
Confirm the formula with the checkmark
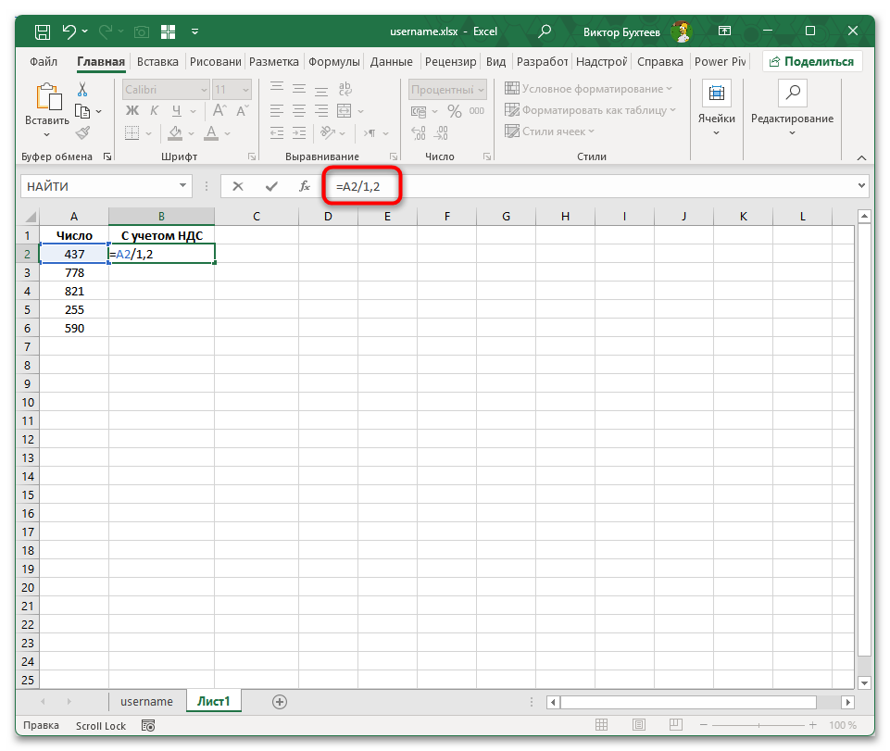271,185
